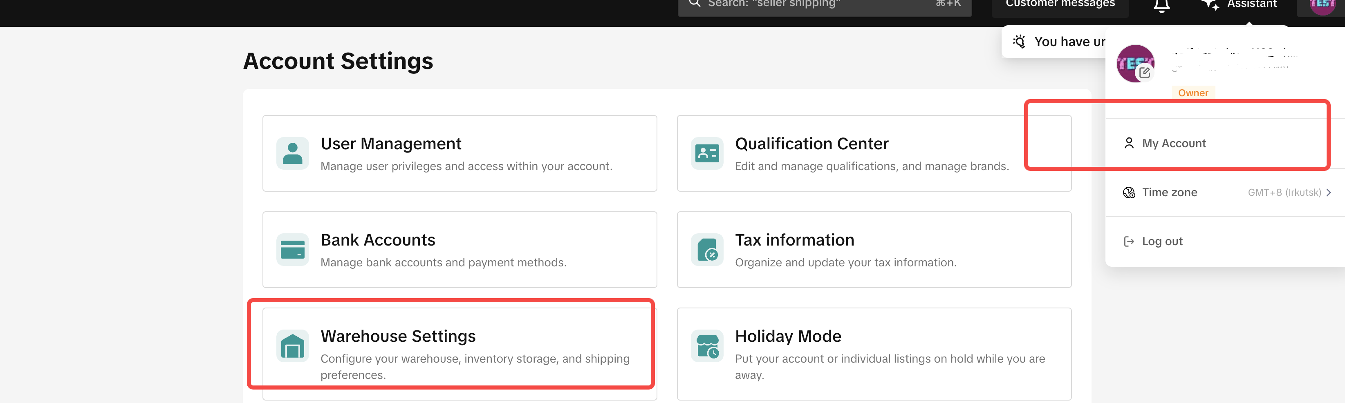The width and height of the screenshot is (1345, 403).
Task: Click the Bank Accounts credit card icon
Action: 292,250
